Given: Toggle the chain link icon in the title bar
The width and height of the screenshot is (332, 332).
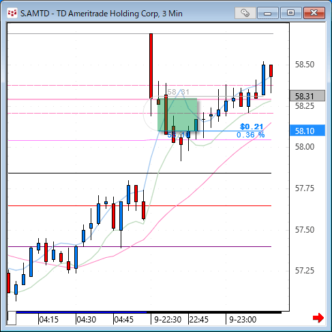Looking at the screenshot, I should pyautogui.click(x=245, y=13).
